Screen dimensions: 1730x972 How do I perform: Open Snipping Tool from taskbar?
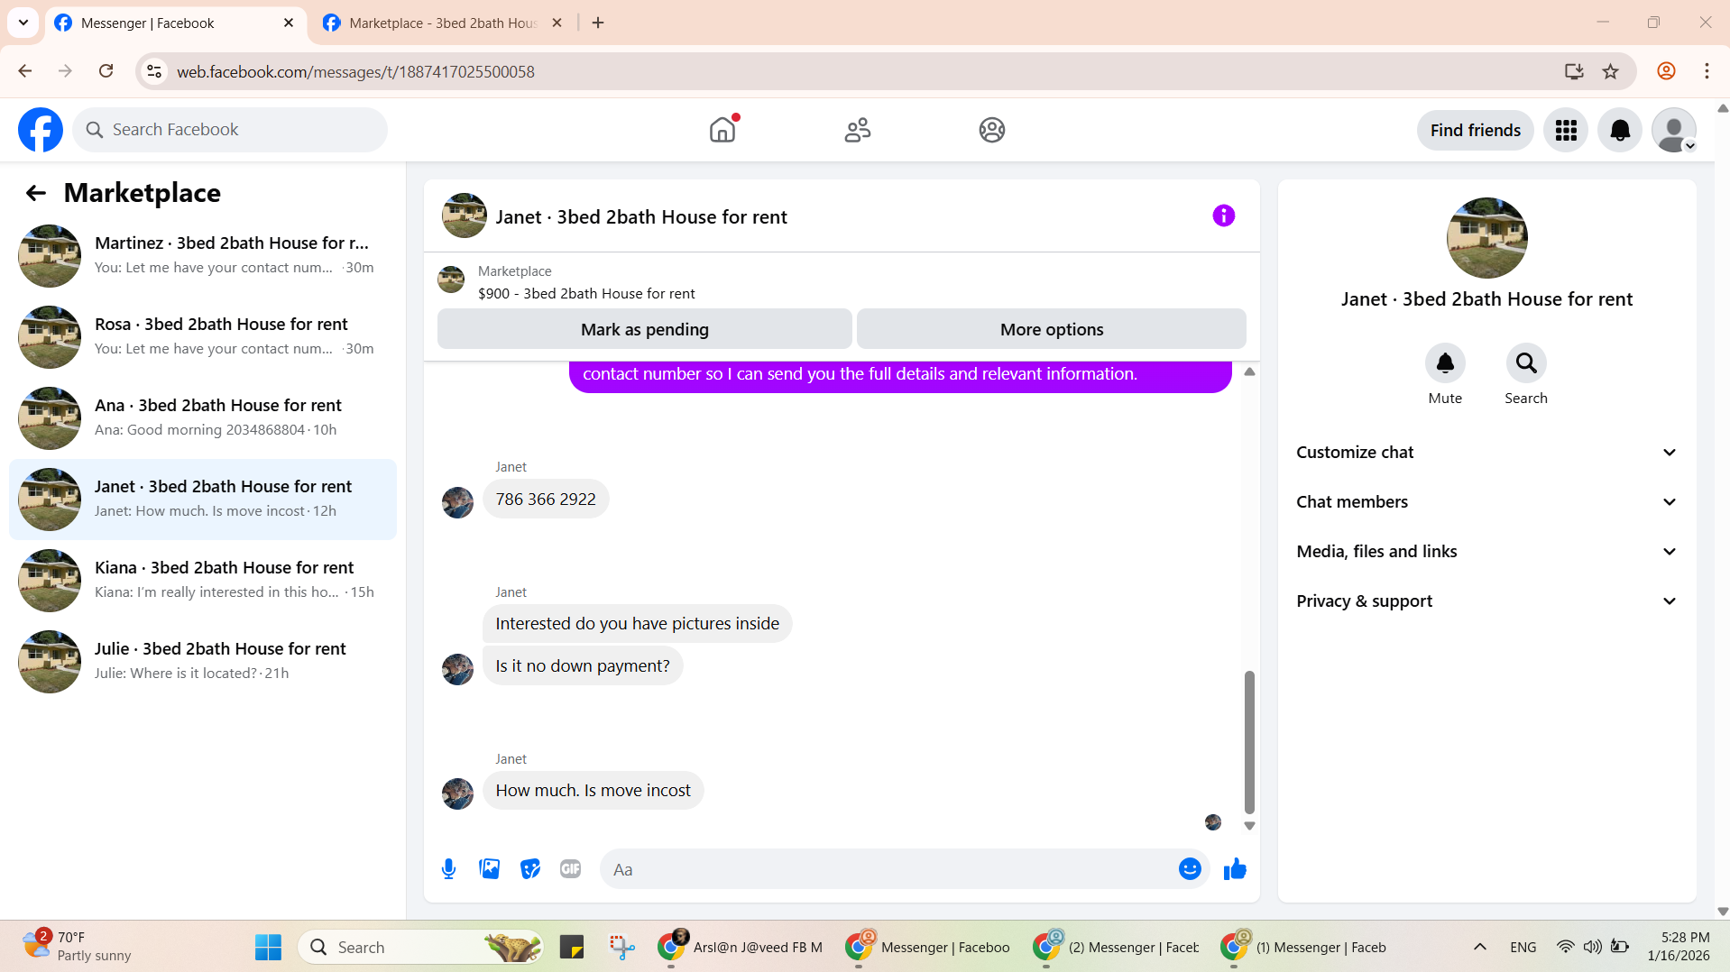[x=621, y=948]
